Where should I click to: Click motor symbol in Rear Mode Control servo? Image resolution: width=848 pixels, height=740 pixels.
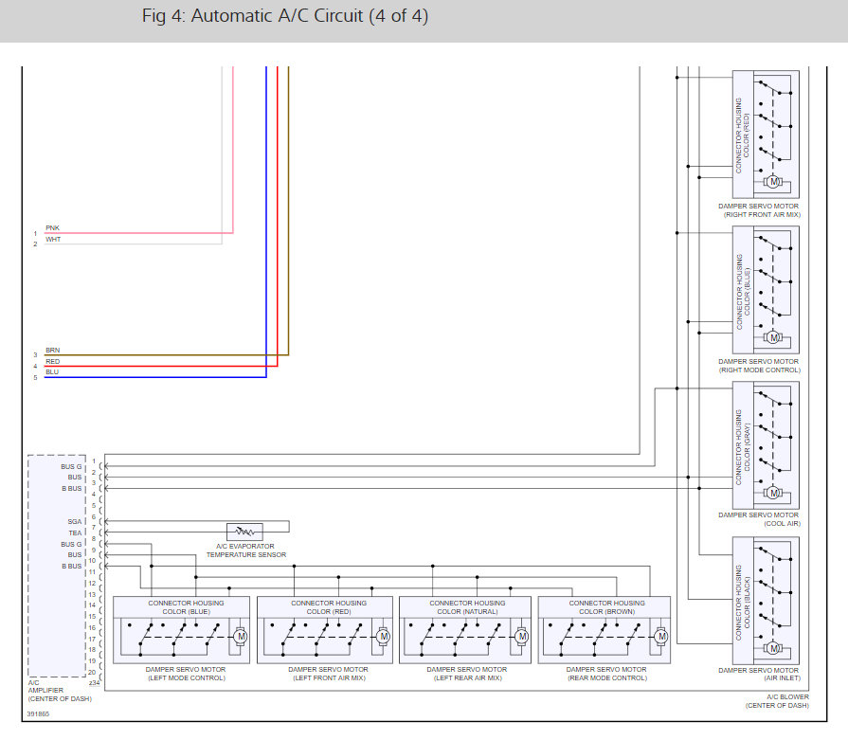[x=661, y=636]
